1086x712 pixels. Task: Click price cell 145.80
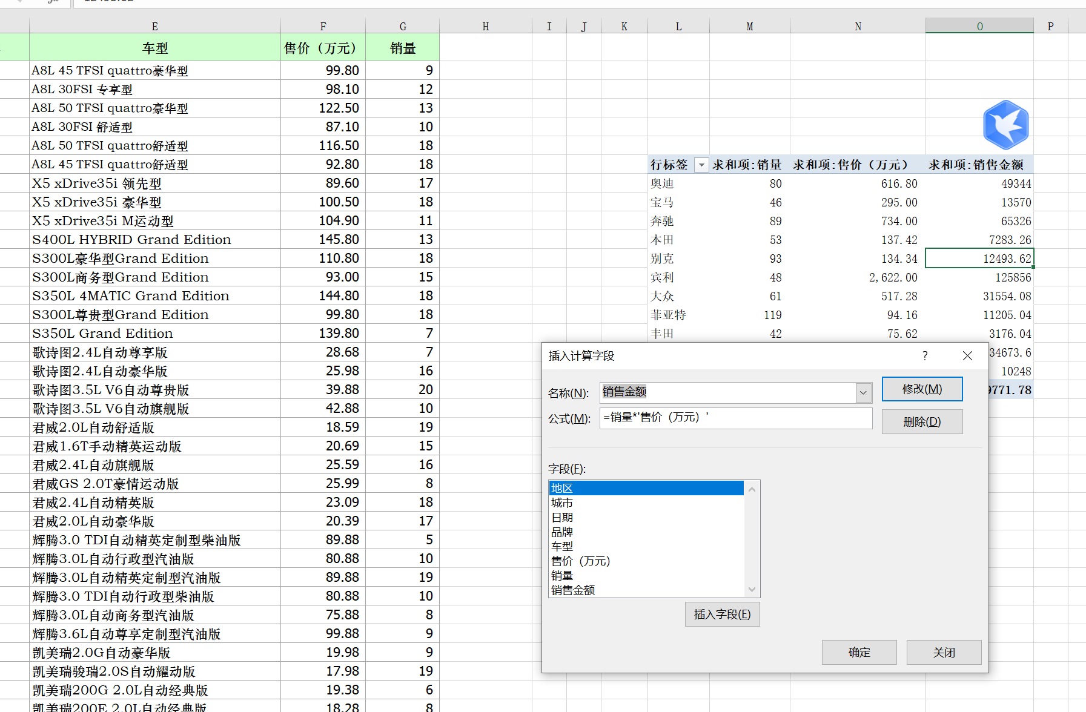[323, 239]
